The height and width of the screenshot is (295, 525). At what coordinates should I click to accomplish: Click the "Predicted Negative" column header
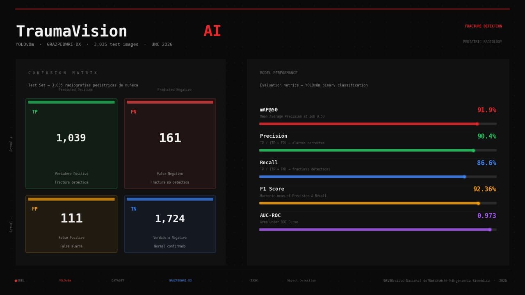(x=174, y=90)
